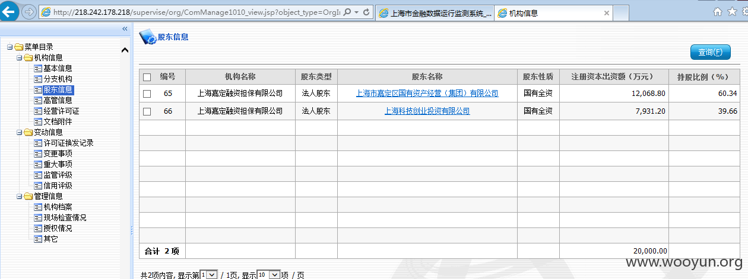Open a new blank browser tab
The image size is (748, 279).
[x=622, y=13]
